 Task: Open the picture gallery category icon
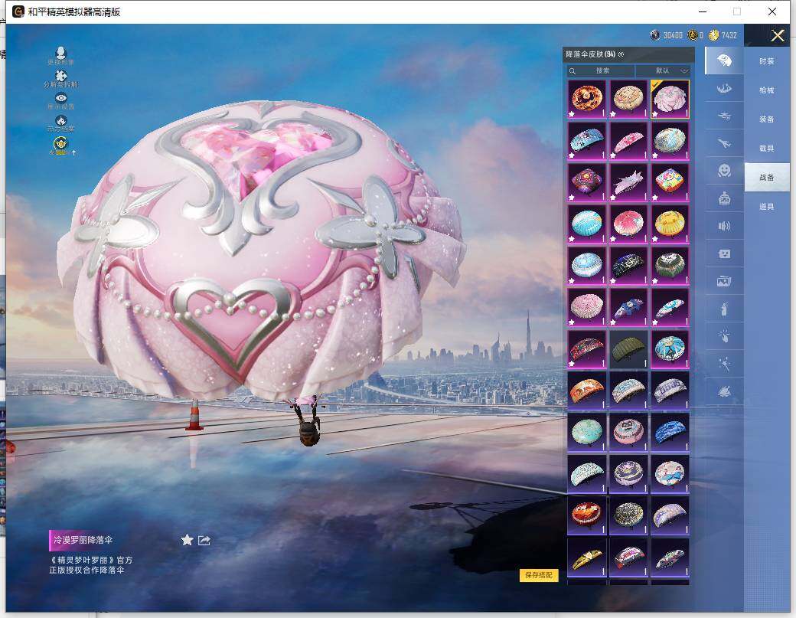coord(724,281)
